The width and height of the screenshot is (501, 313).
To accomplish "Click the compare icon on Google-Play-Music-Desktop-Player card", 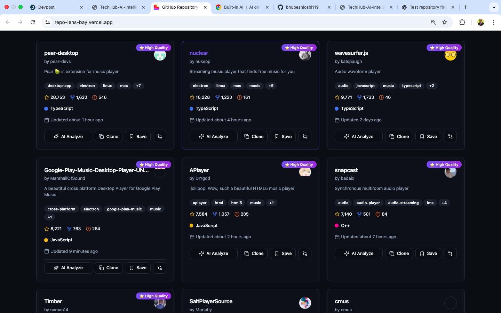I will coord(160,268).
